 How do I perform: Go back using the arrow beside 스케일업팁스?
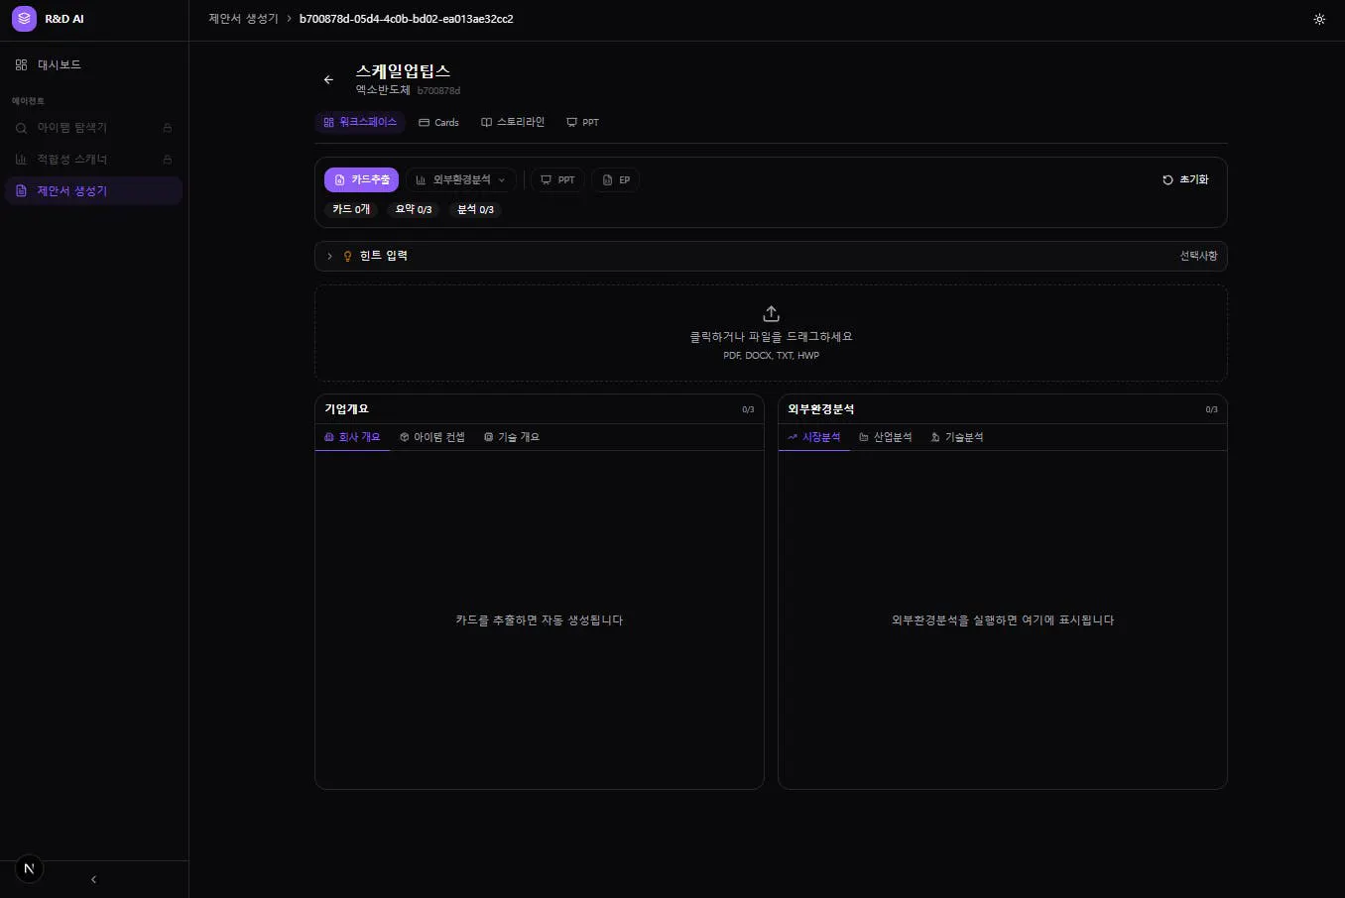tap(329, 79)
